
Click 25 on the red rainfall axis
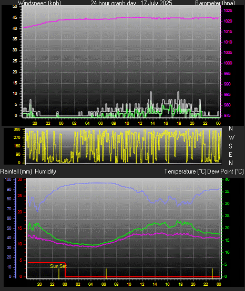[20, 196]
